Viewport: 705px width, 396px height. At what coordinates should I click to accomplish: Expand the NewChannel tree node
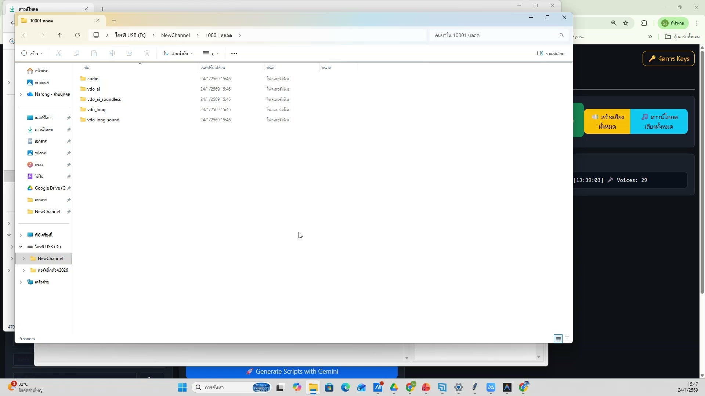click(24, 258)
